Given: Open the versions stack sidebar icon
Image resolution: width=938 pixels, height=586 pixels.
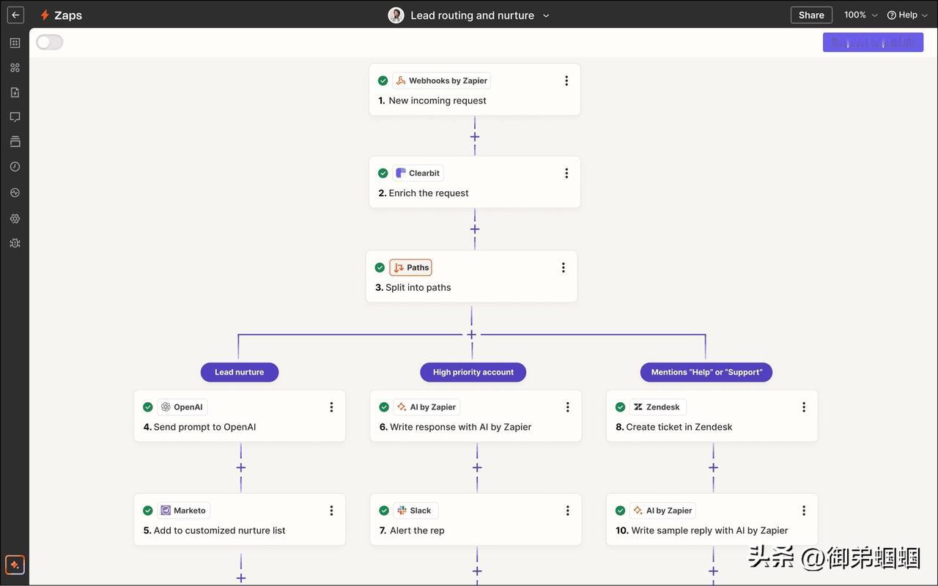Looking at the screenshot, I should pyautogui.click(x=15, y=141).
